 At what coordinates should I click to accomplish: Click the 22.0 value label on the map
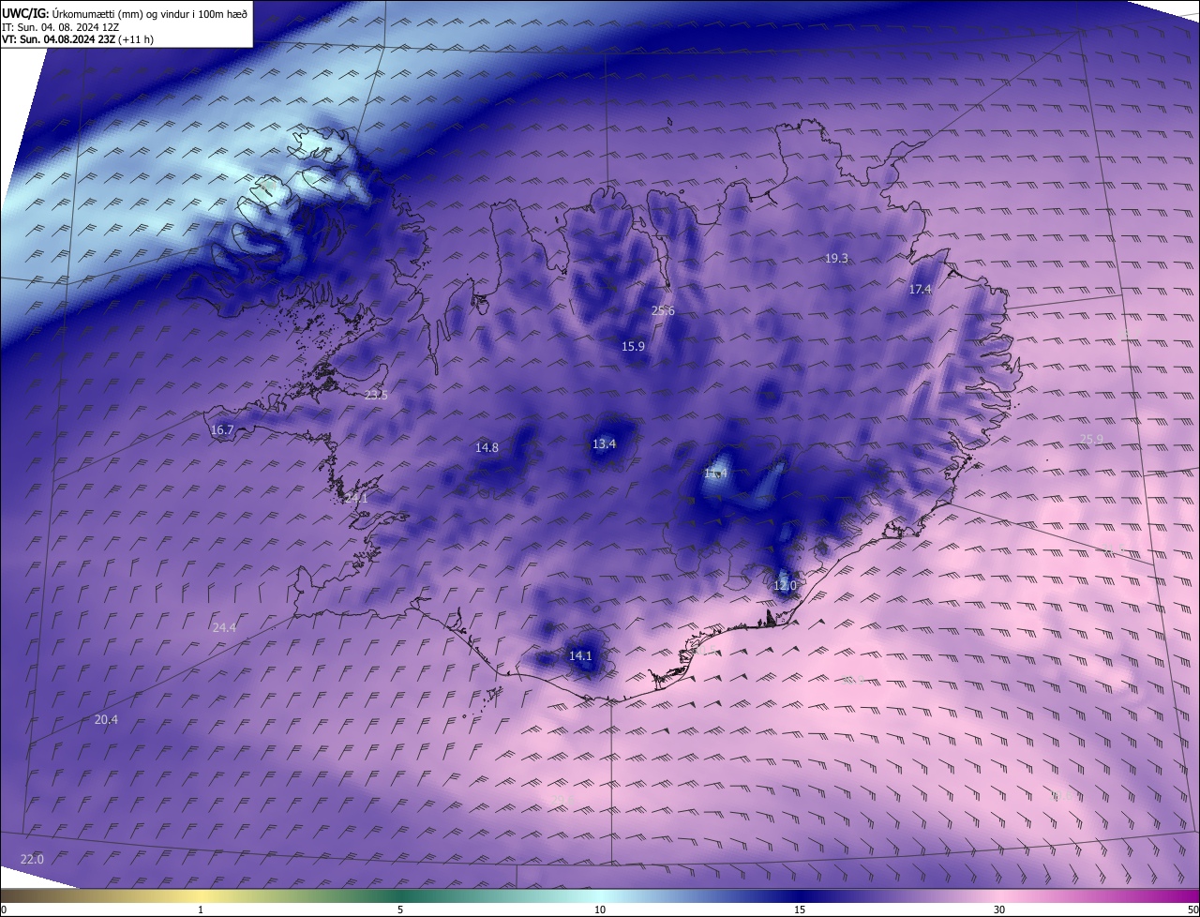pyautogui.click(x=32, y=859)
